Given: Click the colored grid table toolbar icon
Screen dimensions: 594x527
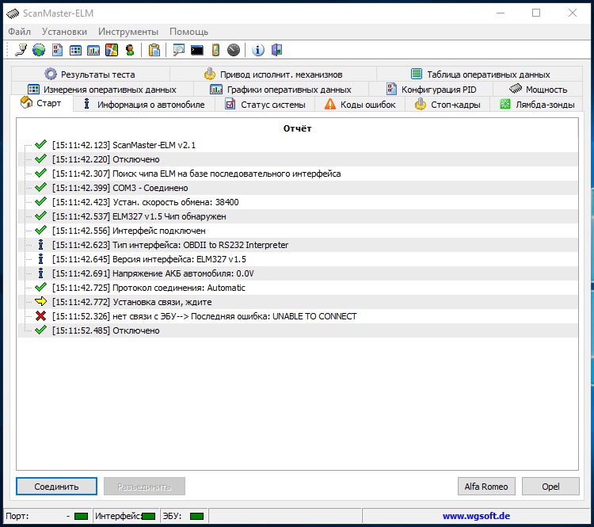Looking at the screenshot, I should (x=75, y=50).
